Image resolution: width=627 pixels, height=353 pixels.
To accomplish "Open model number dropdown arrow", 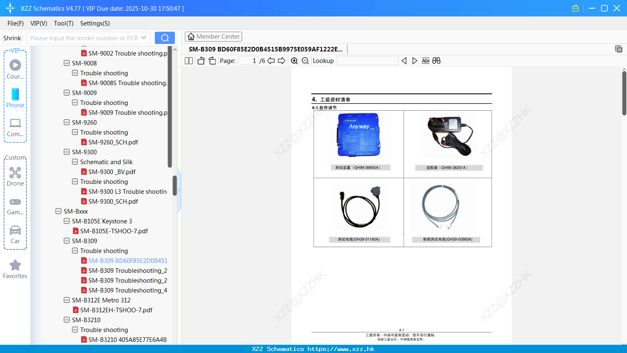I will [144, 38].
